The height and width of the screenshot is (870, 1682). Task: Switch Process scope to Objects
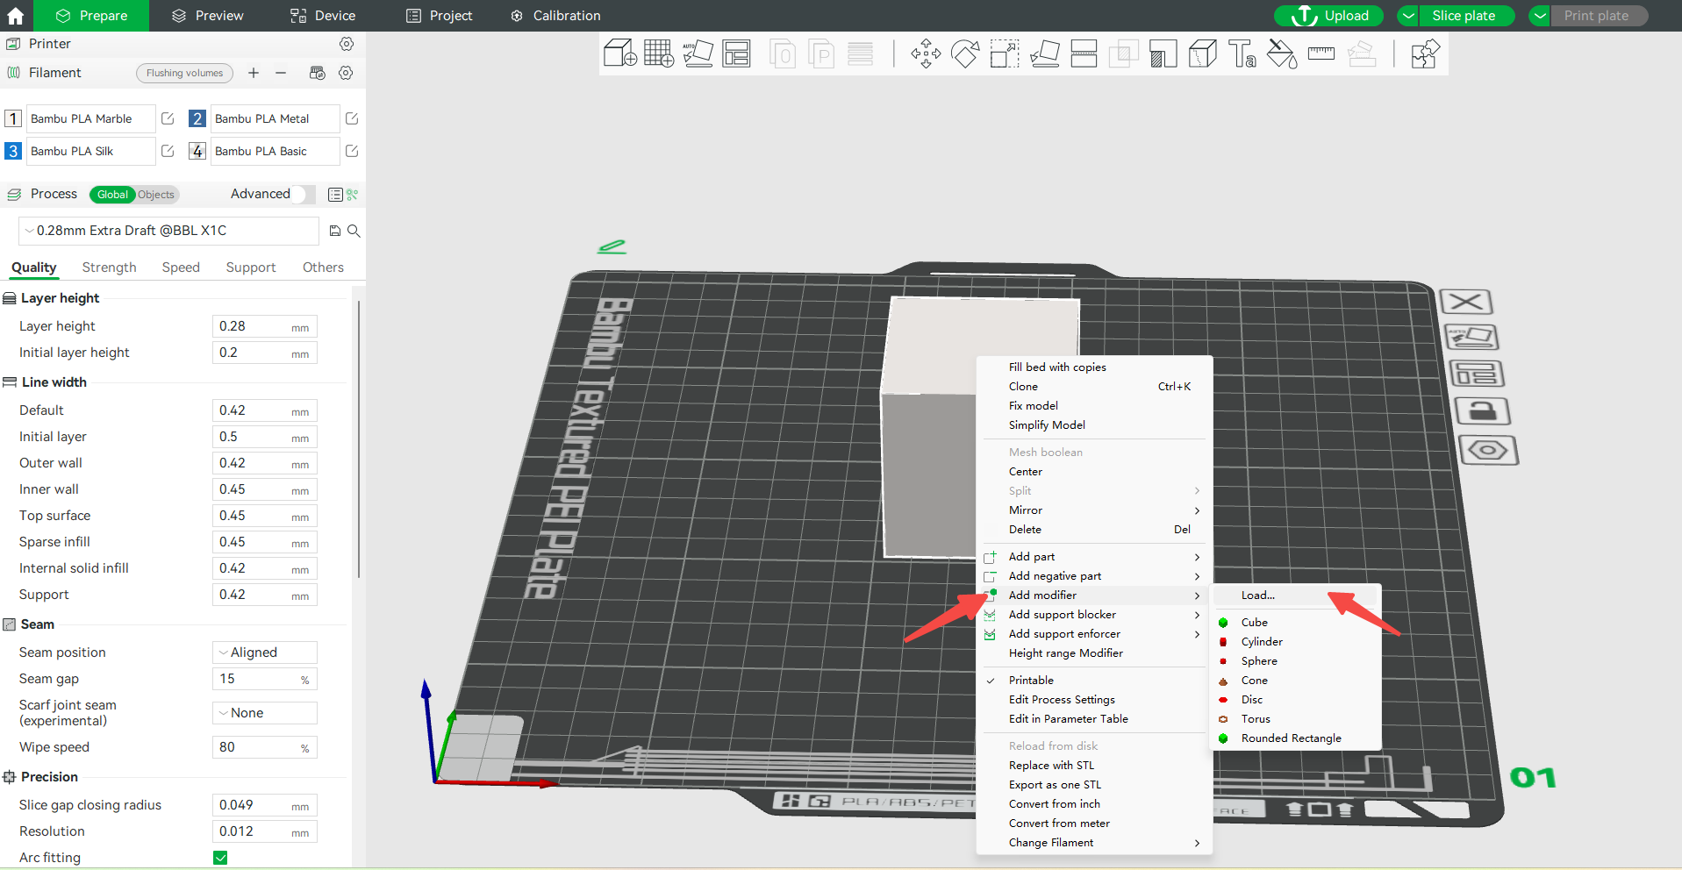pos(156,195)
